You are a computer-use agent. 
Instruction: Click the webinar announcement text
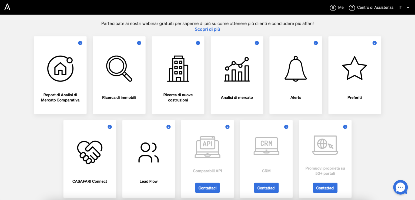[x=207, y=23]
